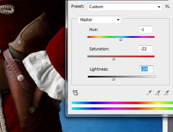Click the Preset label
Image resolution: width=173 pixels, height=132 pixels.
tap(78, 6)
